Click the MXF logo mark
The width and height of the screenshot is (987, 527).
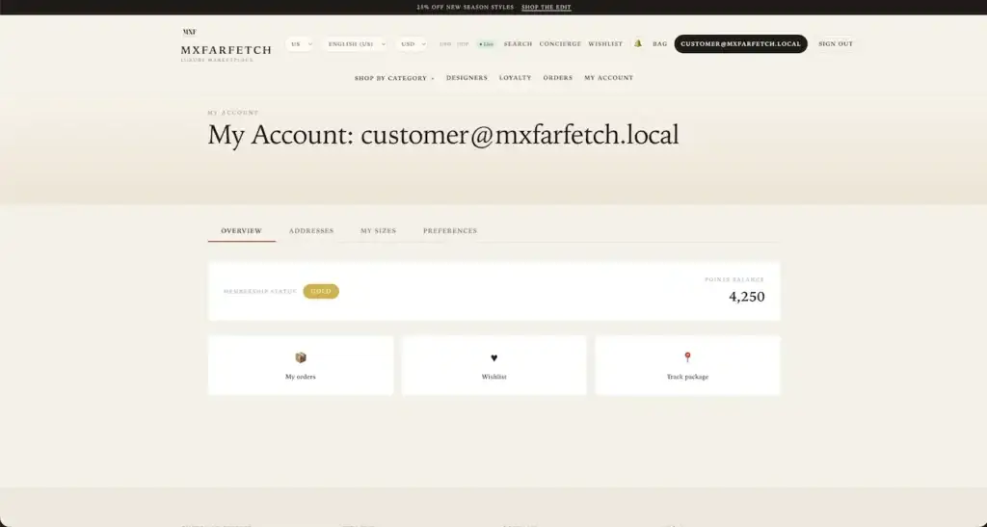click(x=190, y=32)
